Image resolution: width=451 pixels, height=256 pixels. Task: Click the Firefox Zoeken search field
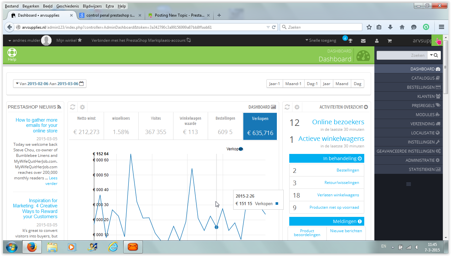click(321, 27)
